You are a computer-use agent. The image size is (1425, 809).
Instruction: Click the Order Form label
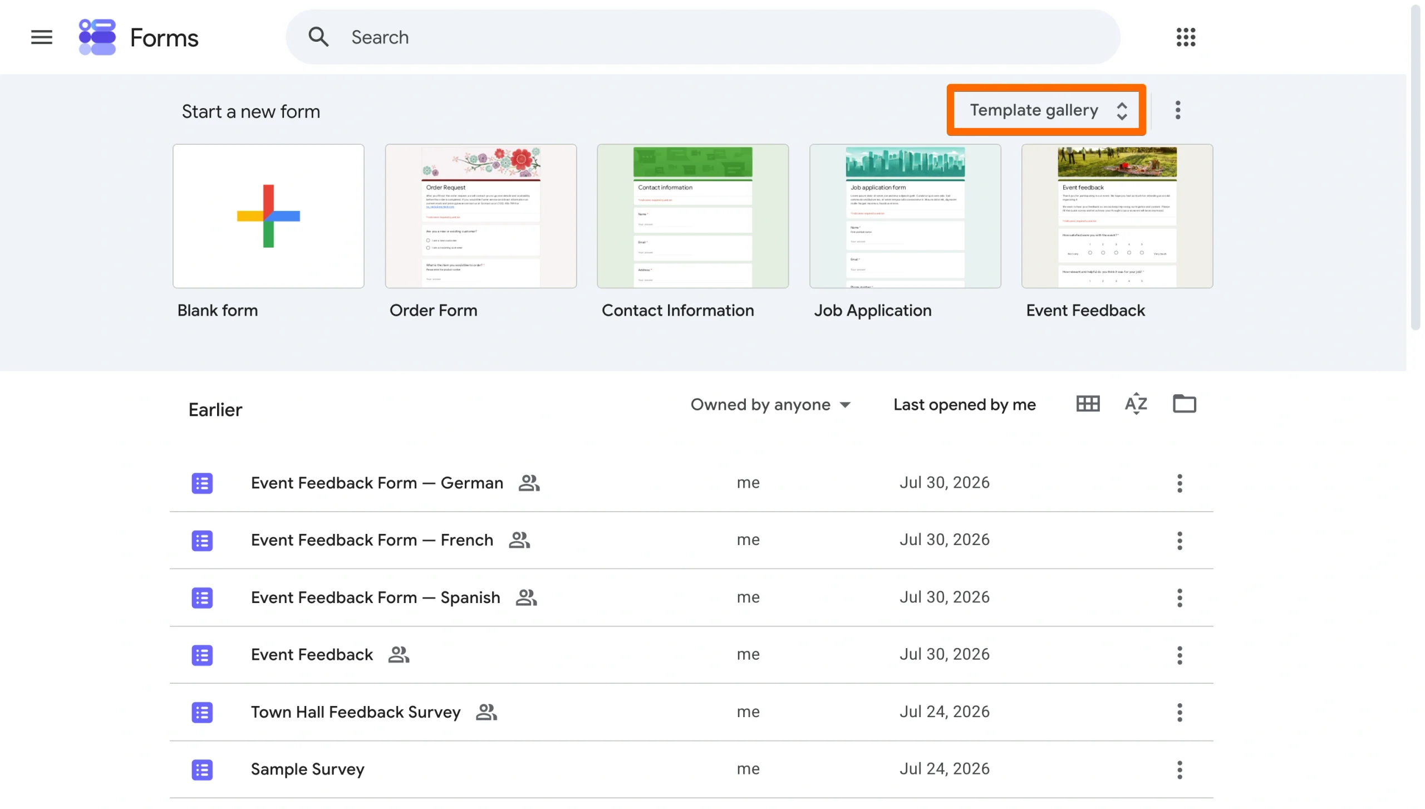coord(434,311)
